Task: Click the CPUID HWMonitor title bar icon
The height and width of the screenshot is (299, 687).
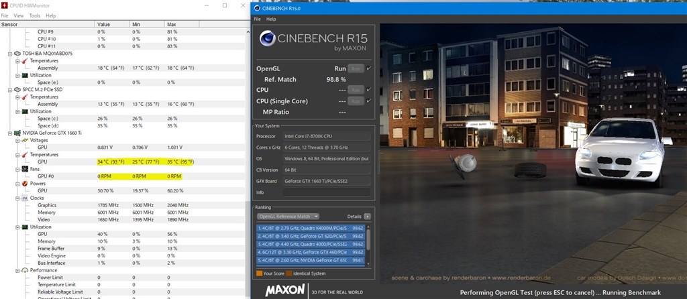Action: 5,5
